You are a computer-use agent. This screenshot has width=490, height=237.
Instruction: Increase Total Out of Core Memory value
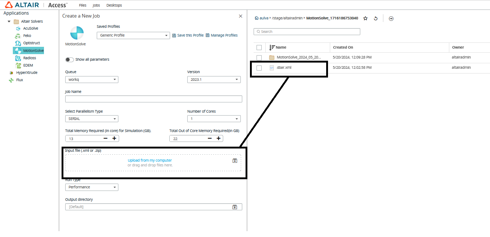point(218,138)
